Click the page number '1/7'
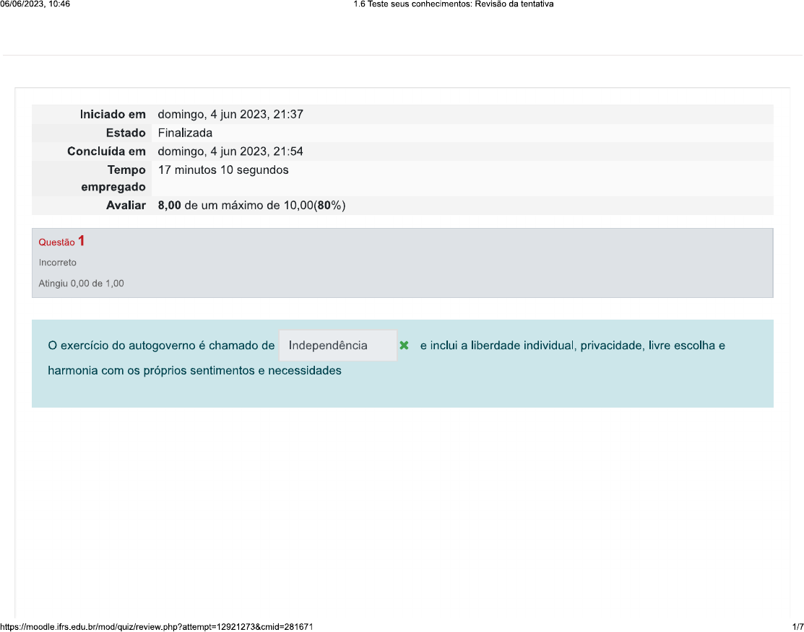Image resolution: width=804 pixels, height=632 pixels. pyautogui.click(x=797, y=627)
